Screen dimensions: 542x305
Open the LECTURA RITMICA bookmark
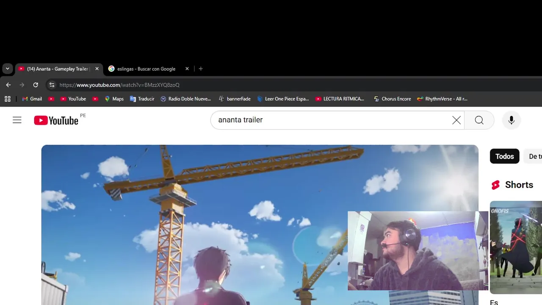pos(340,99)
